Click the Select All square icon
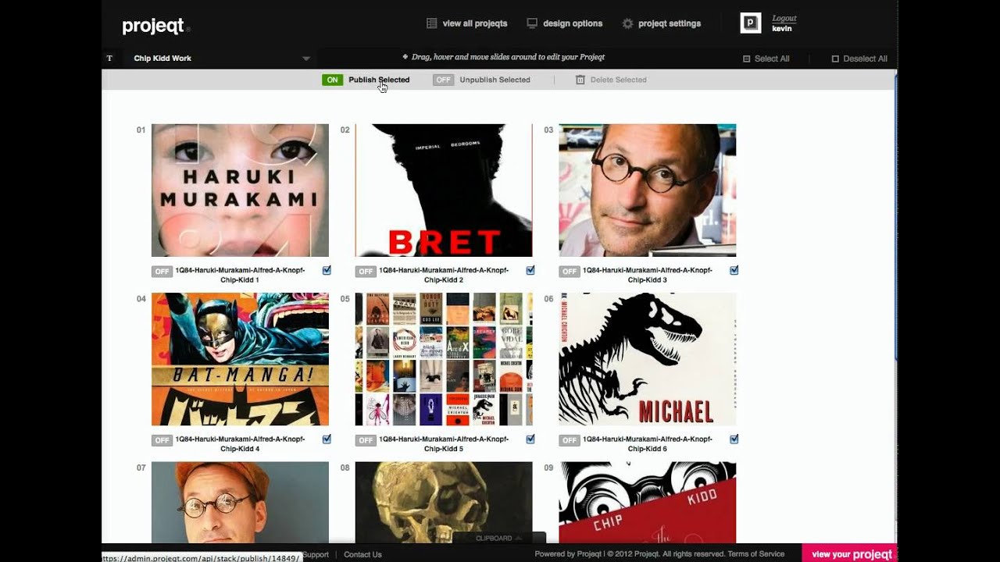 [746, 59]
